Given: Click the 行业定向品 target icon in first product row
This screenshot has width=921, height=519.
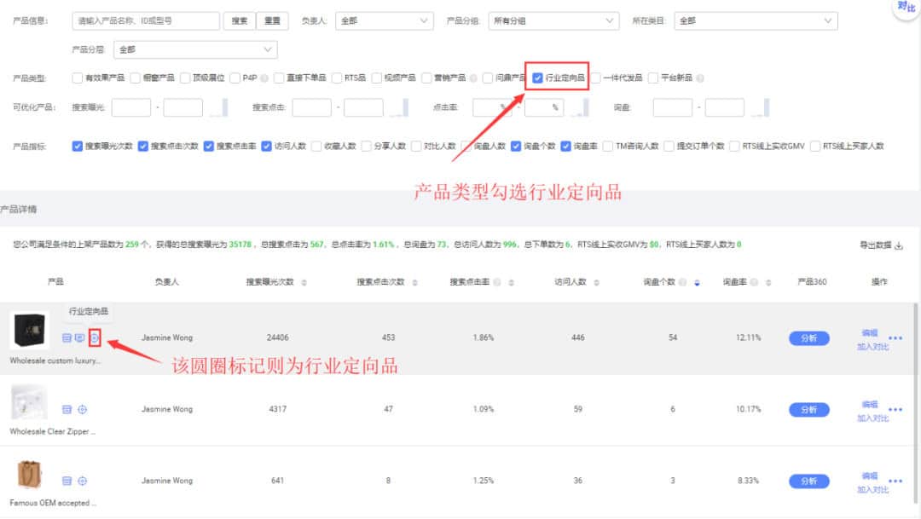Looking at the screenshot, I should point(95,338).
